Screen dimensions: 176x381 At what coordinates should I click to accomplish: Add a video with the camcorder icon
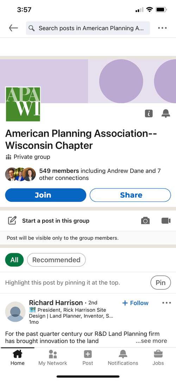166,221
